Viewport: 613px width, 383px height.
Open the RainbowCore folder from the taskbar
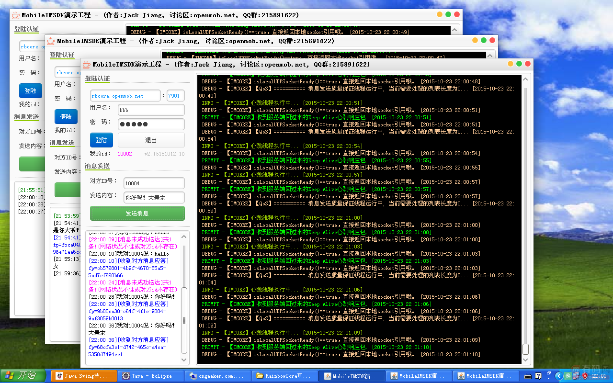pos(285,376)
